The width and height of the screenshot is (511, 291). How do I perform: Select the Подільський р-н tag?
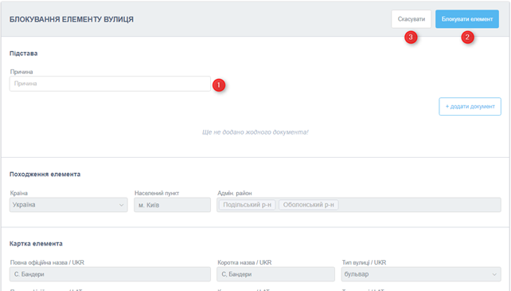[247, 205]
